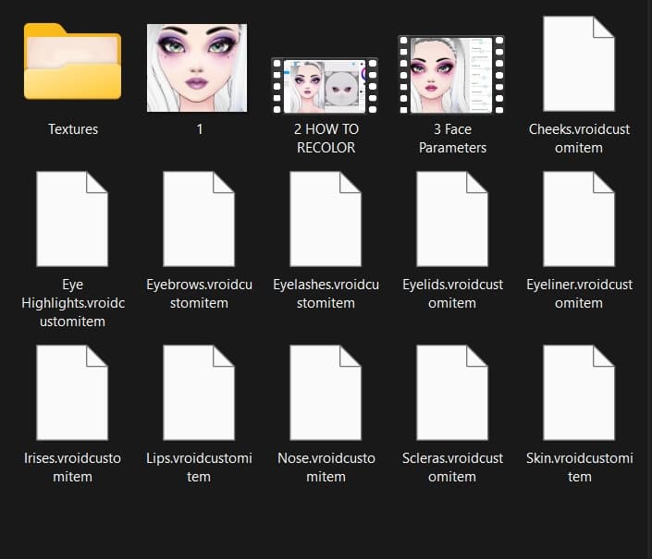Pick the Scleras.vroidcustomitem file icon
The image size is (652, 559).
pos(452,393)
